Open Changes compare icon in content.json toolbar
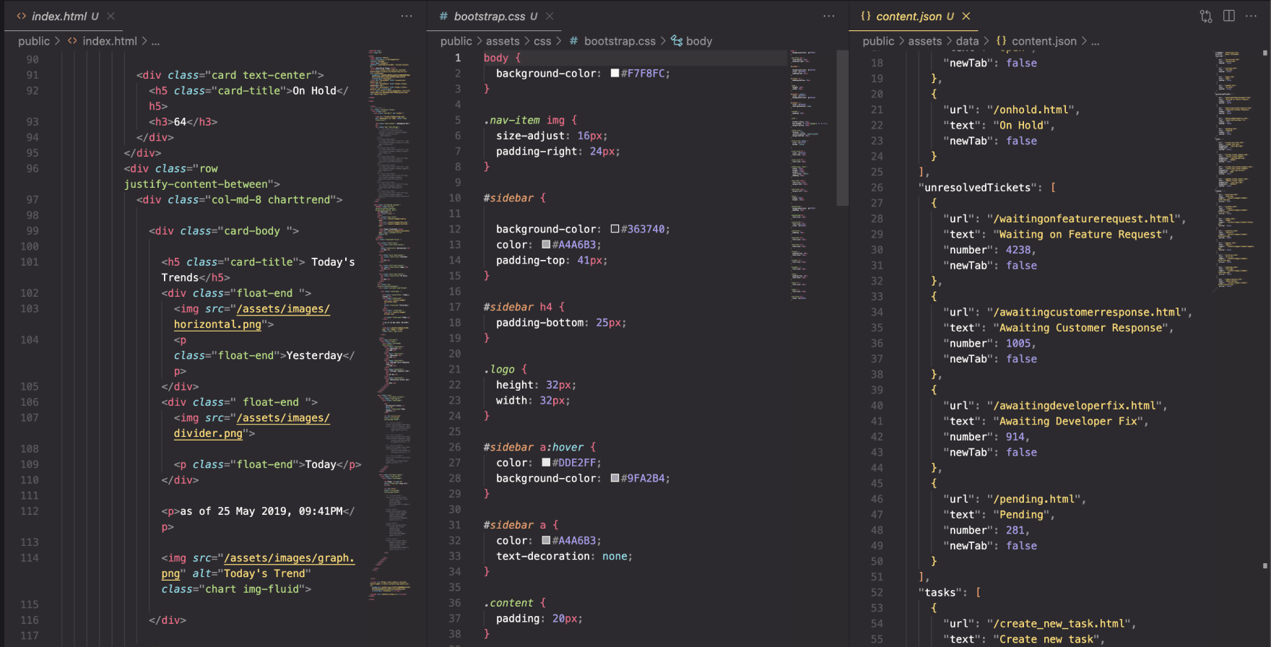 (1206, 16)
